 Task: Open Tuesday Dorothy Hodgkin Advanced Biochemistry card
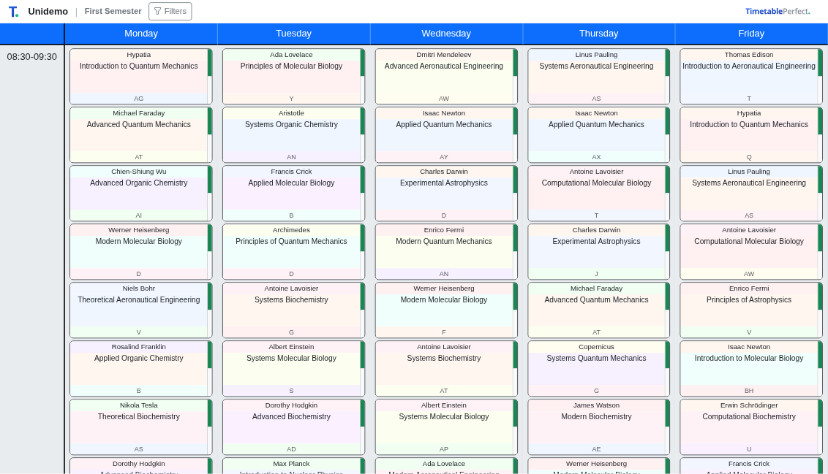point(293,427)
